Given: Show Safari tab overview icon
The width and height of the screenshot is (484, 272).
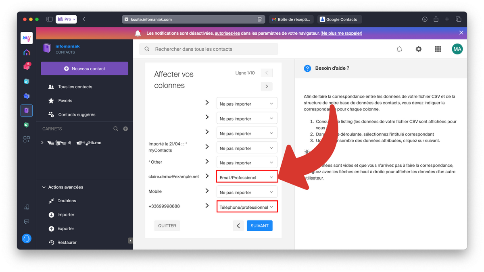Looking at the screenshot, I should [x=459, y=19].
